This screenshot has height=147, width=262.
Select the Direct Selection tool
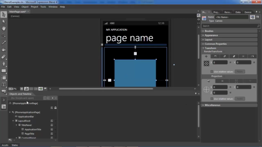tap(4, 22)
